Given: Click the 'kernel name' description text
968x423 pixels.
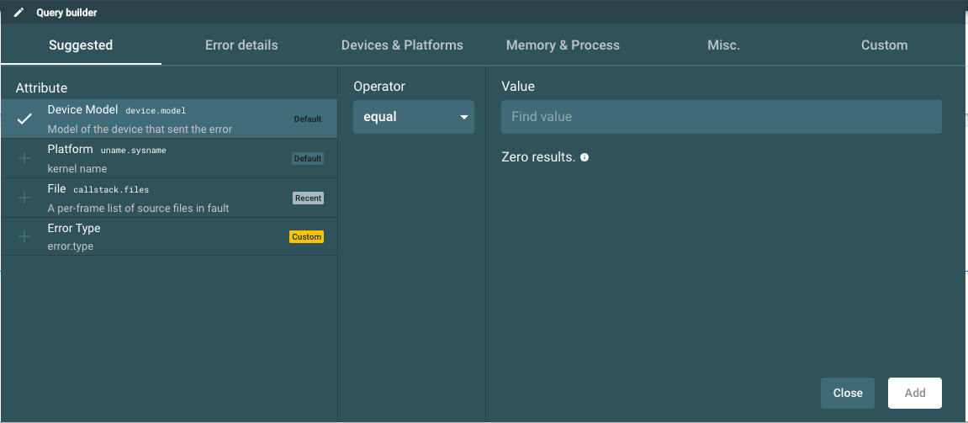Looking at the screenshot, I should (x=77, y=168).
